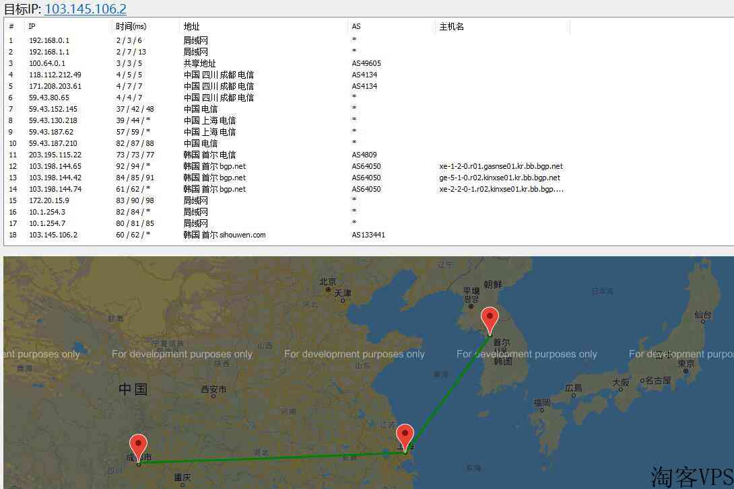Select the AS column header
Viewport: 734px width, 489px height.
click(x=356, y=27)
